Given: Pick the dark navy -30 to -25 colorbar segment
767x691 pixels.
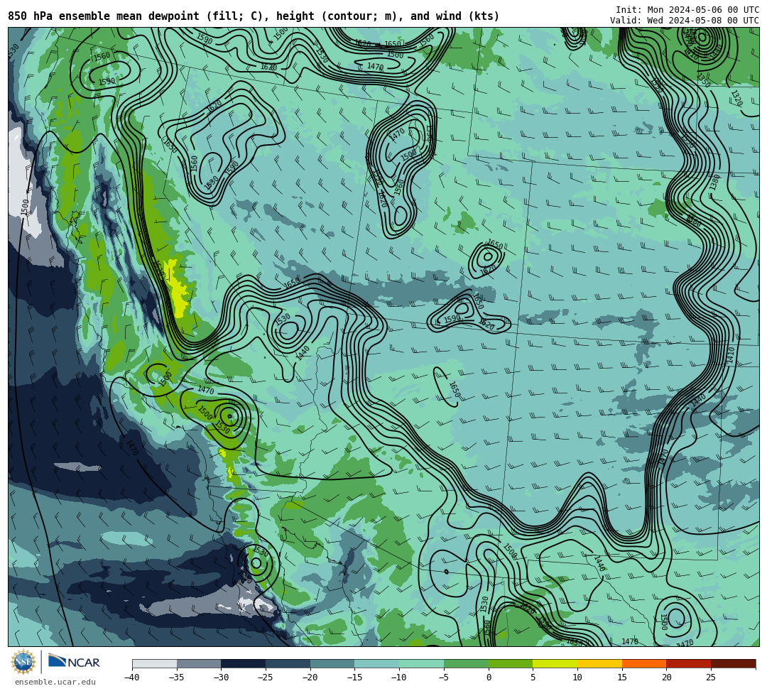Looking at the screenshot, I should point(244,664).
